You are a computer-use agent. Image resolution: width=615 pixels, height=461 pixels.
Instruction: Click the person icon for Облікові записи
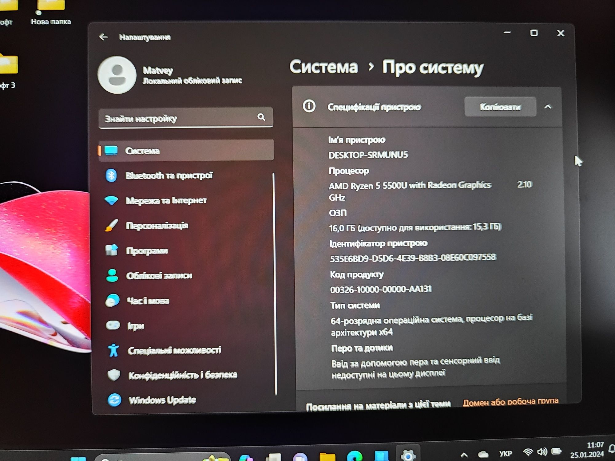click(112, 275)
